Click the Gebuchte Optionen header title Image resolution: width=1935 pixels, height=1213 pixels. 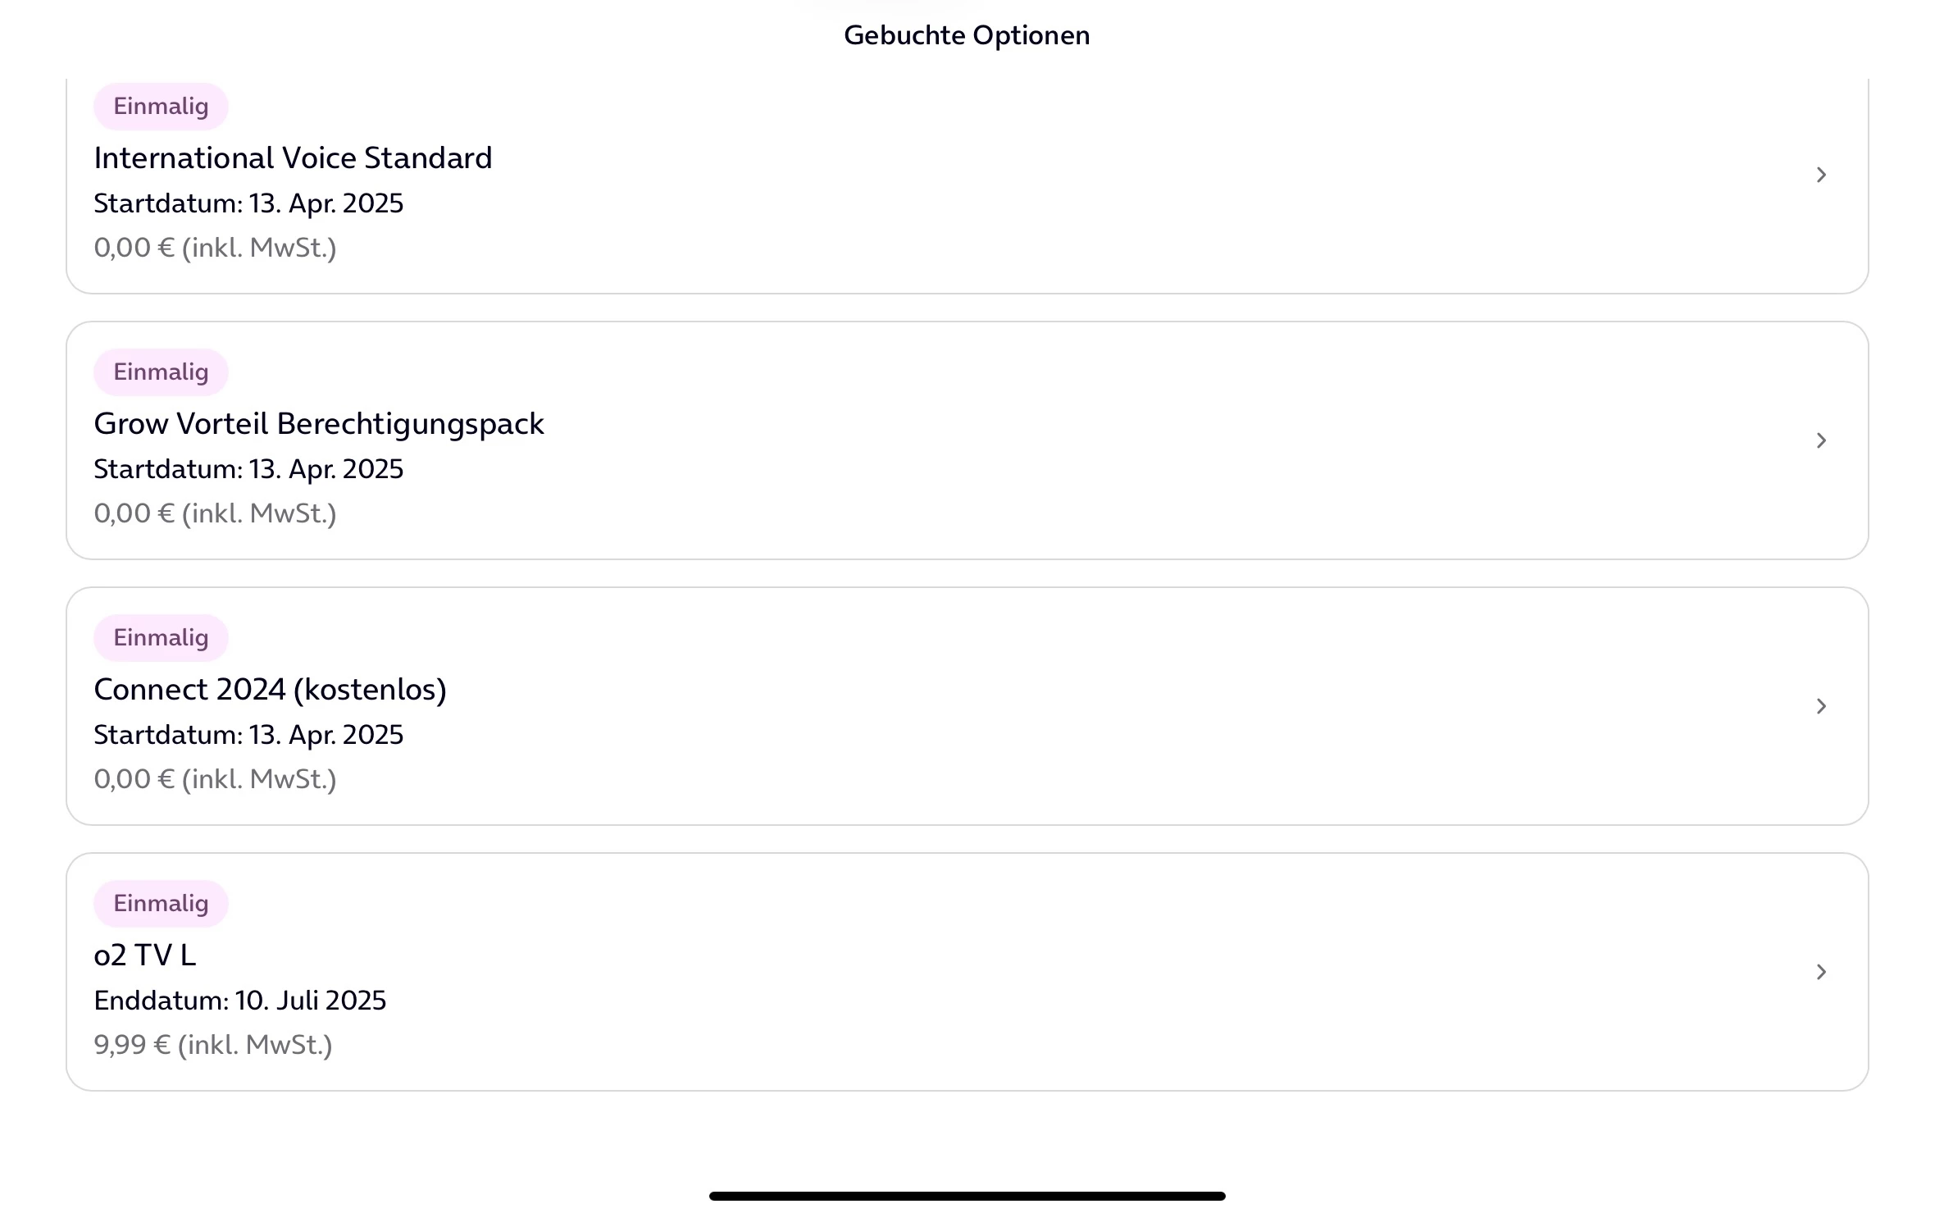[967, 35]
